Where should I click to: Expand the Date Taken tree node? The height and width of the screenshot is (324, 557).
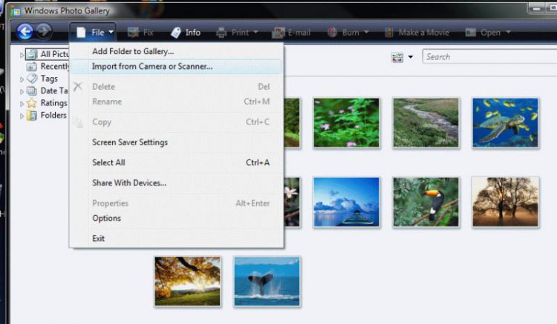(x=22, y=92)
